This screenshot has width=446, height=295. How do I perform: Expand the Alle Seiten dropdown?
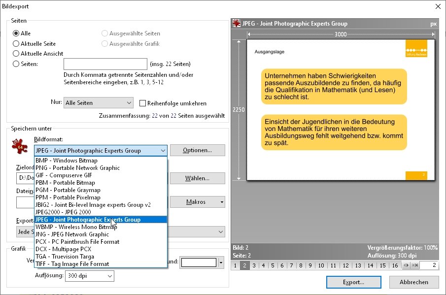coord(99,103)
